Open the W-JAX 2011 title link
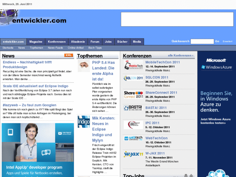Image resolution: width=236 pixels, height=177 pixels. coord(155,153)
